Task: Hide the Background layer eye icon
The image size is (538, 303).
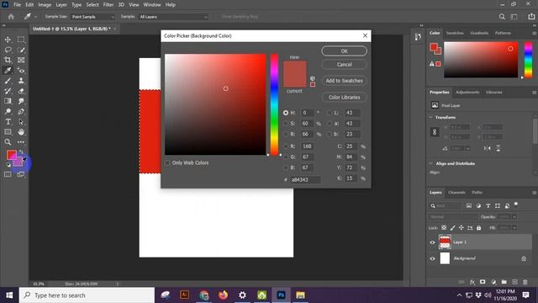Action: pyautogui.click(x=432, y=258)
